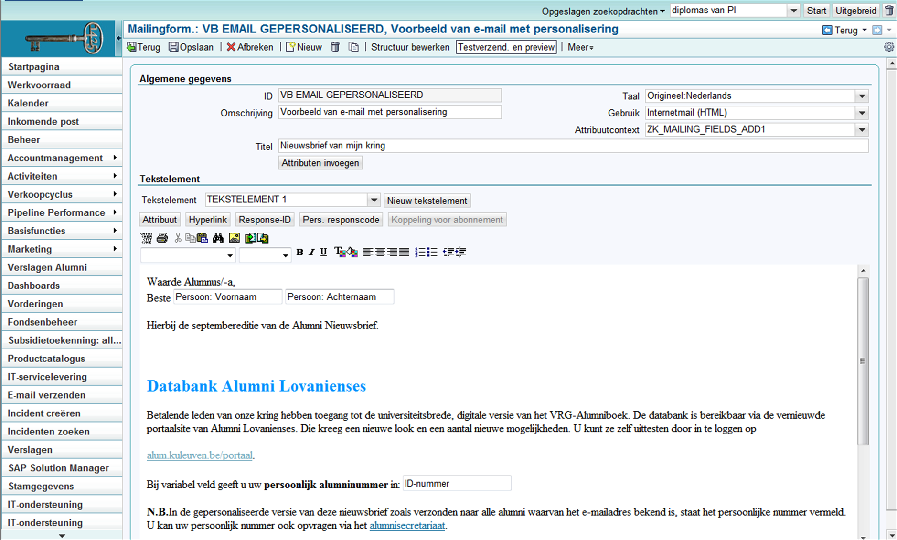This screenshot has width=897, height=540.
Task: Click the export document icon
Action: 263,238
